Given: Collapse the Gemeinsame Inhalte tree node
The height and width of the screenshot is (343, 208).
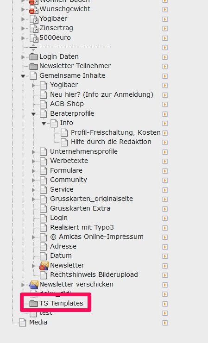Looking at the screenshot, I should point(23,76).
